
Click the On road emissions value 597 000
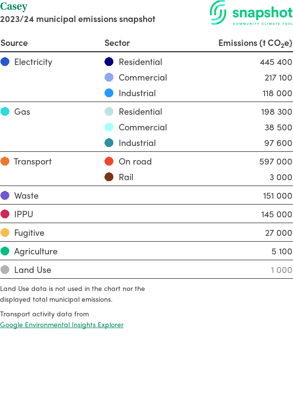tap(275, 162)
